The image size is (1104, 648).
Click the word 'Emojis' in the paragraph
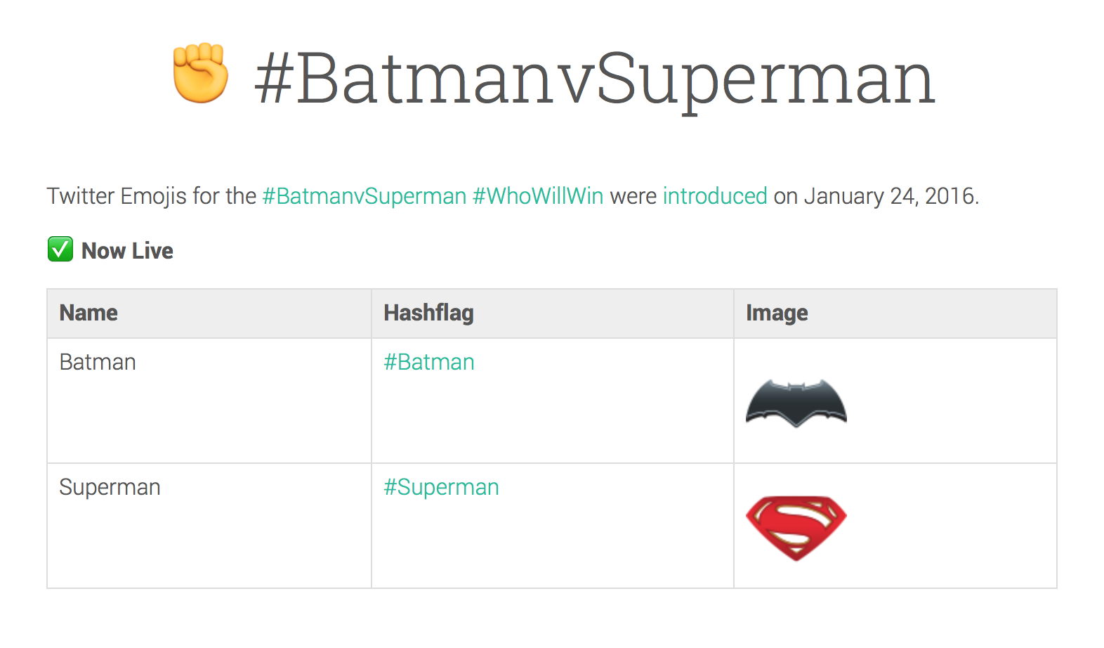click(x=154, y=196)
